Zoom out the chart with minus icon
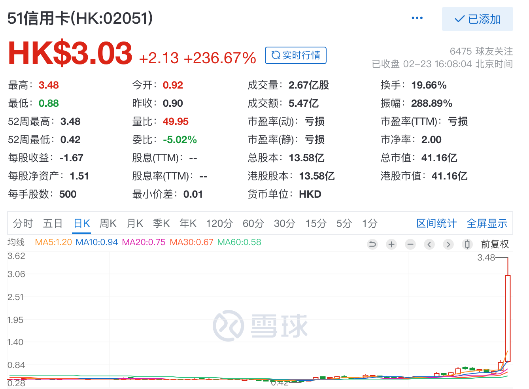The width and height of the screenshot is (529, 389). pos(410,244)
